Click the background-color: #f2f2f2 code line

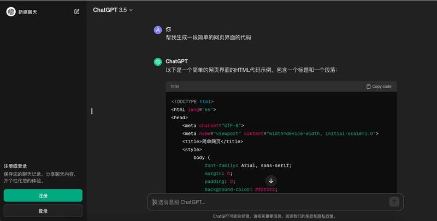pos(241,189)
